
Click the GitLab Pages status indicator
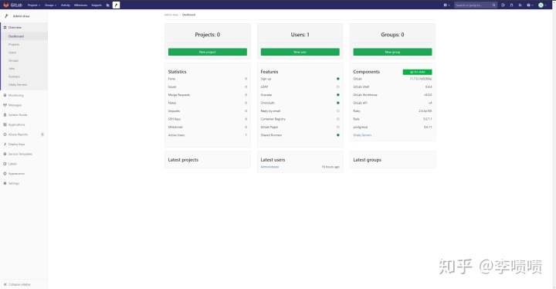pyautogui.click(x=338, y=127)
